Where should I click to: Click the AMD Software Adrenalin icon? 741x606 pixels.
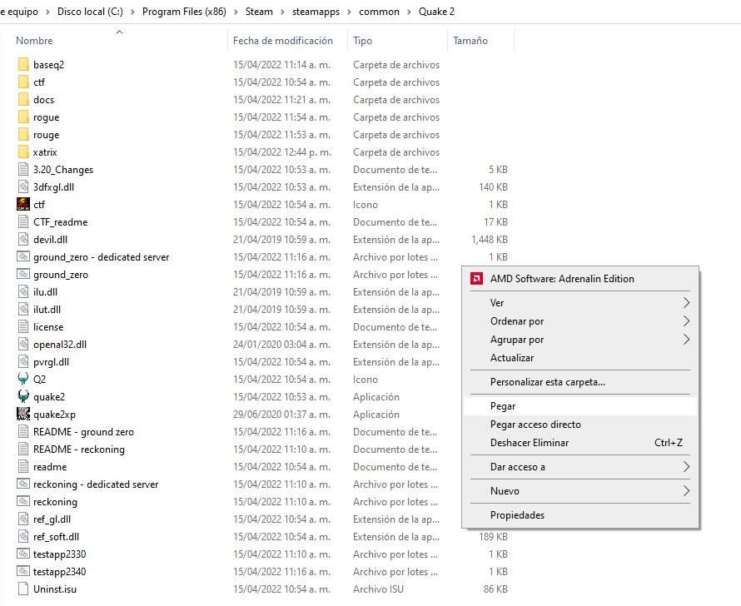tap(476, 279)
